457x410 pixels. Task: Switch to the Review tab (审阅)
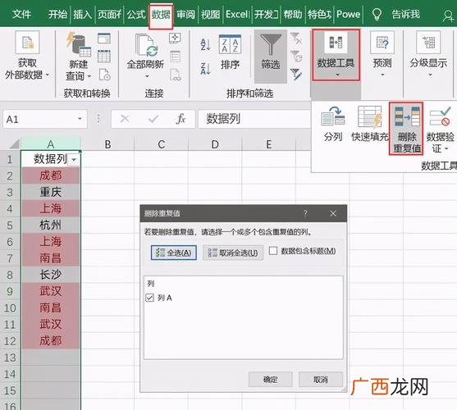click(185, 14)
